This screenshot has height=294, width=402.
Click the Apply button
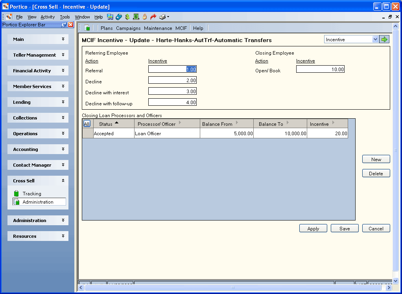313,228
